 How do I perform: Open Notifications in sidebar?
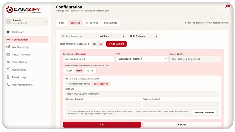pos(26,70)
